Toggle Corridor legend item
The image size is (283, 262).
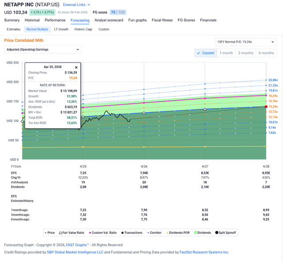[154, 232]
